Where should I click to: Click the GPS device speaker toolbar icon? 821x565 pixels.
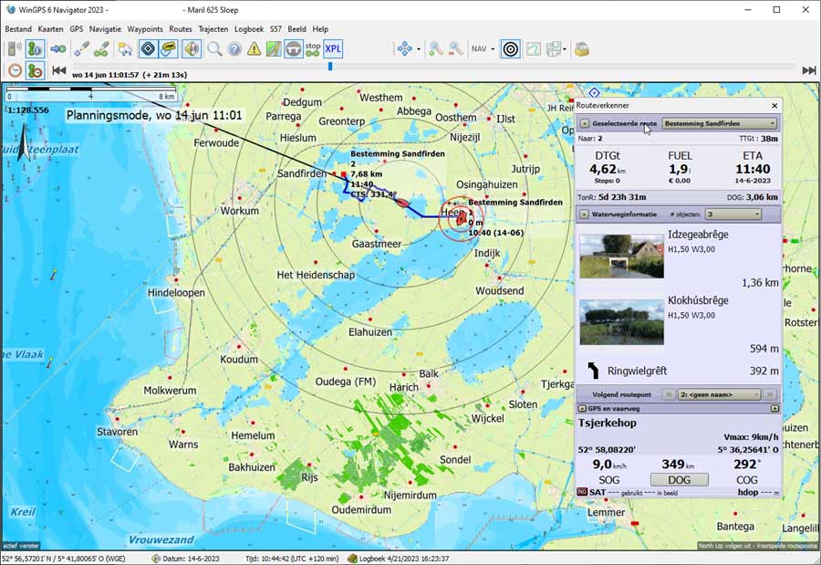point(15,49)
